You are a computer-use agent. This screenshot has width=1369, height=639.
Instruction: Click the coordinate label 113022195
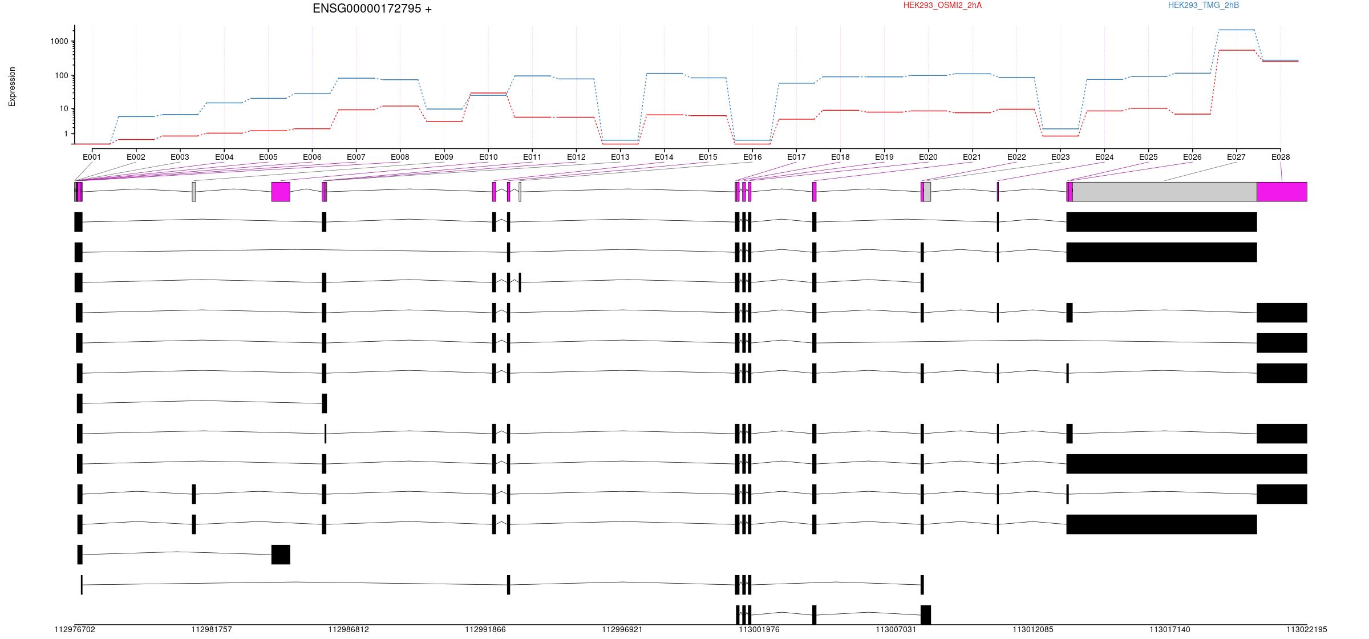1307,629
